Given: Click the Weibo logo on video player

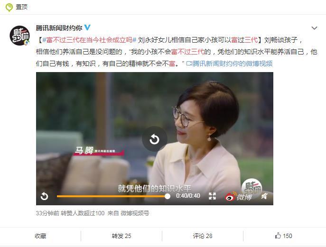Looking at the screenshot, I should [239, 196].
